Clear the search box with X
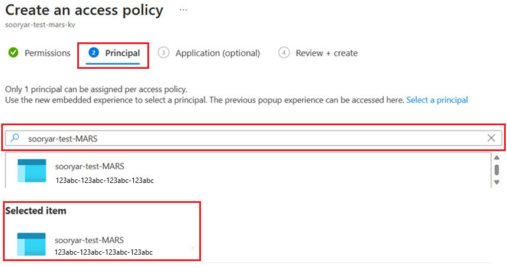 click(491, 138)
